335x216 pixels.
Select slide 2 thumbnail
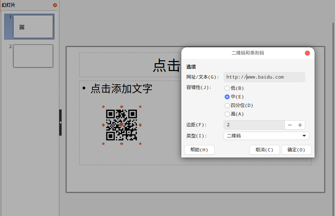click(33, 56)
